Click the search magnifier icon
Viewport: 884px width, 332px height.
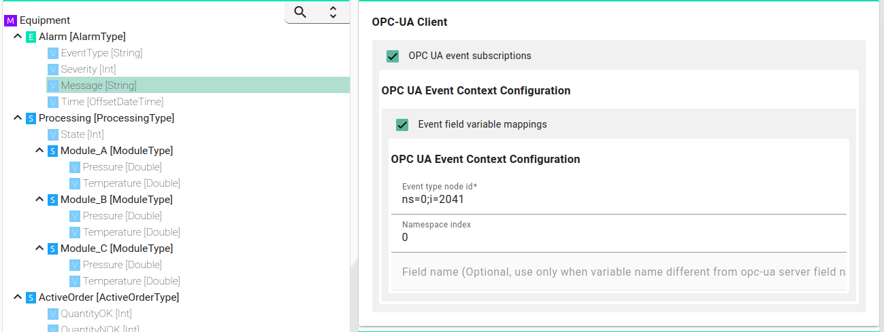(x=300, y=12)
